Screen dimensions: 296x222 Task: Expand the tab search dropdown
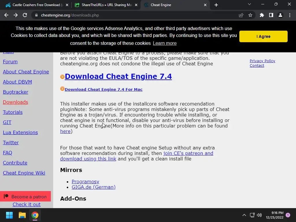[x=249, y=4]
